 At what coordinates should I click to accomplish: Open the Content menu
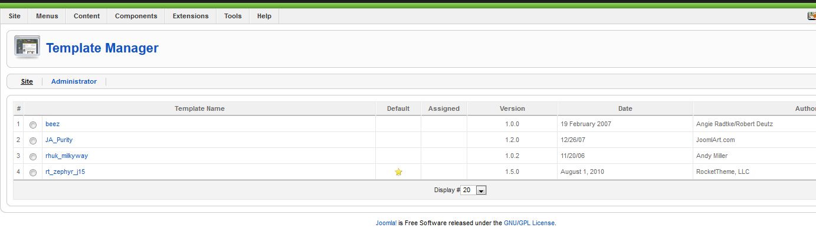pyautogui.click(x=87, y=16)
